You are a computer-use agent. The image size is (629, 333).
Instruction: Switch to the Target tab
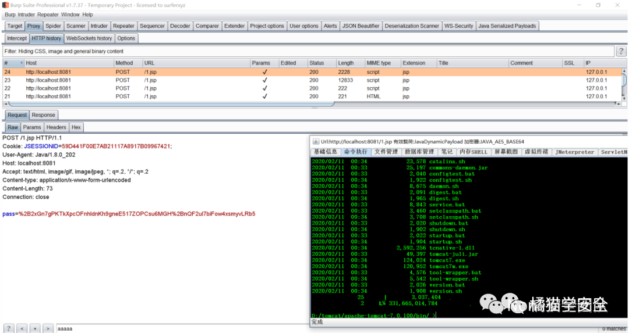[15, 26]
